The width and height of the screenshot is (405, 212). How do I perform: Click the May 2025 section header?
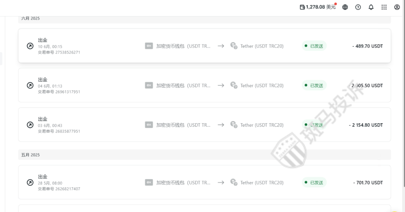tap(31, 155)
